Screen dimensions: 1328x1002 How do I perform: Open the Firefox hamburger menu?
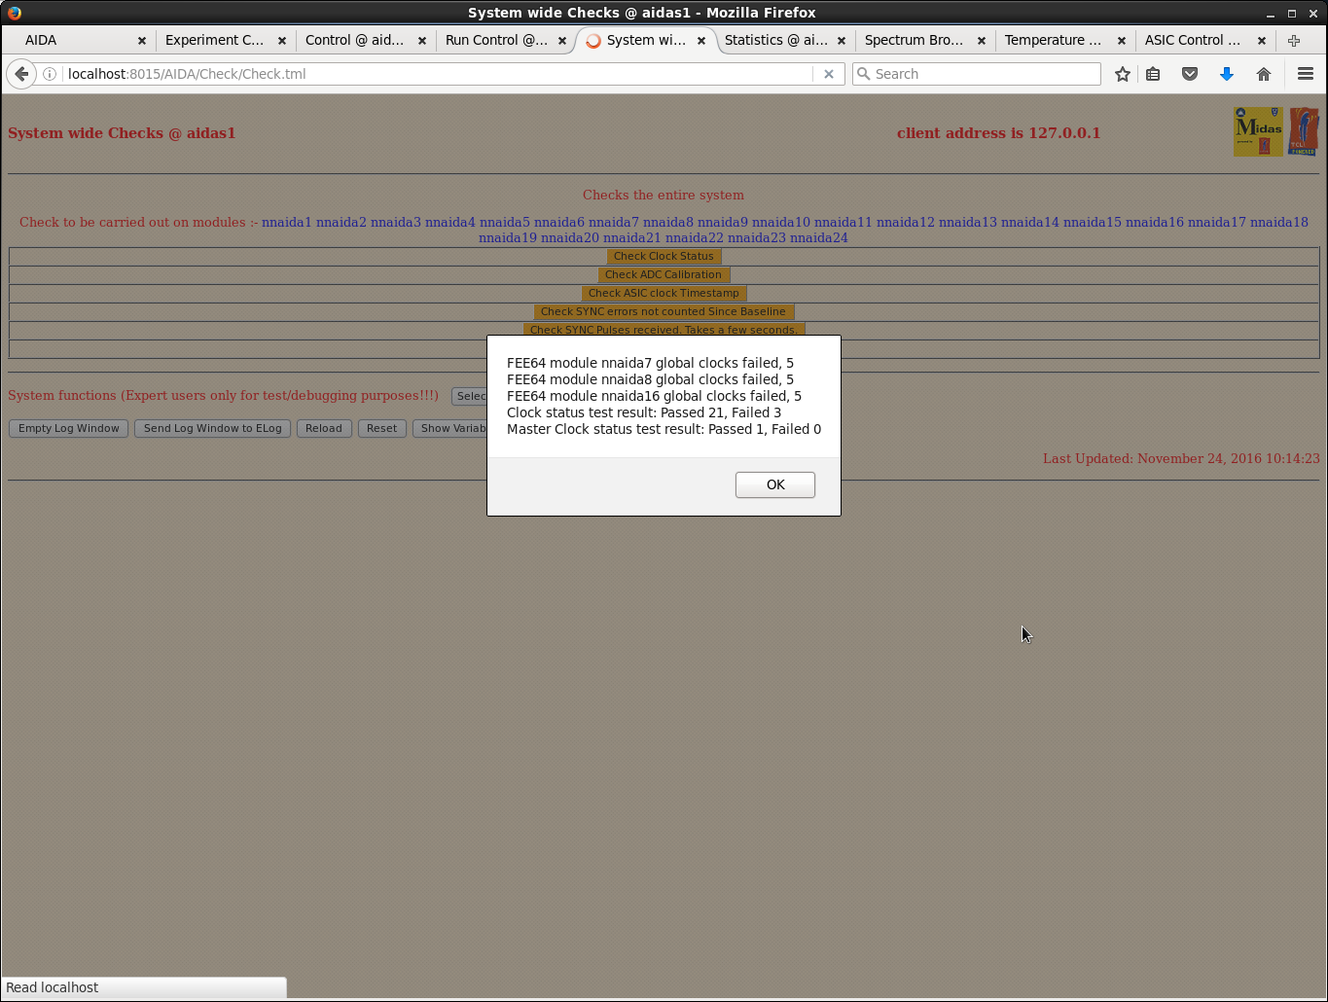click(x=1306, y=74)
